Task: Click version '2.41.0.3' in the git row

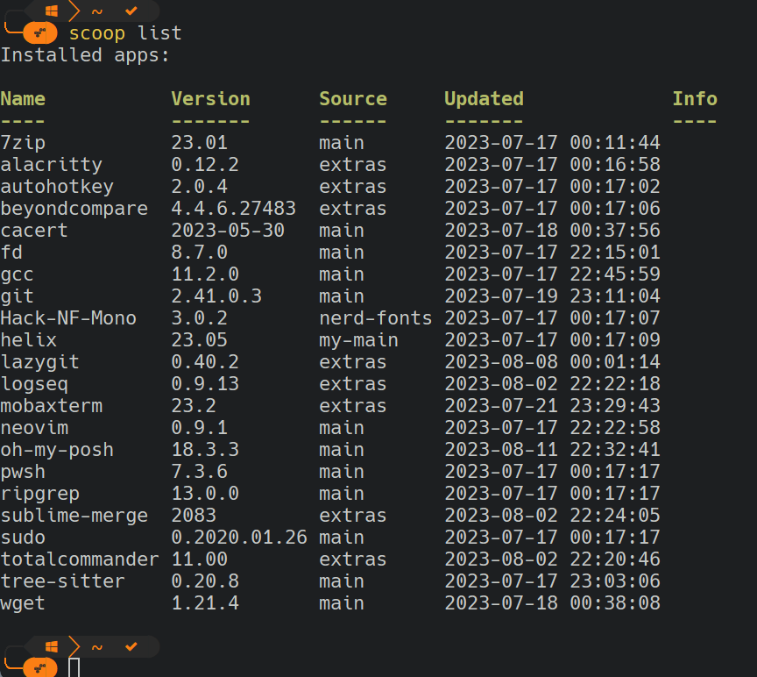Action: click(216, 296)
